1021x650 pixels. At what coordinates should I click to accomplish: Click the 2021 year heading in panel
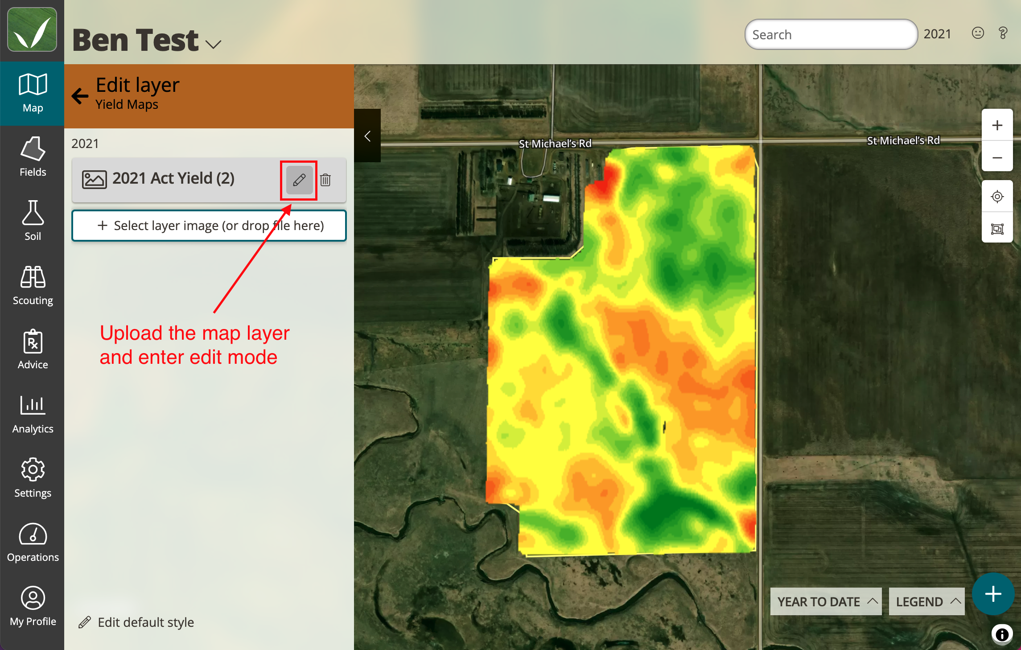click(85, 144)
